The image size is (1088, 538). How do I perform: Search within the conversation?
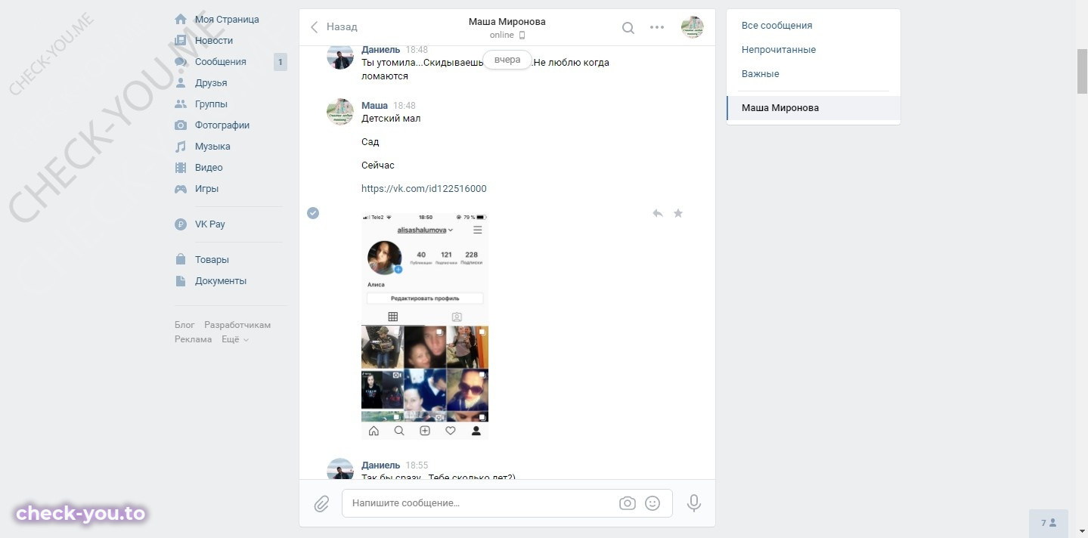point(628,27)
